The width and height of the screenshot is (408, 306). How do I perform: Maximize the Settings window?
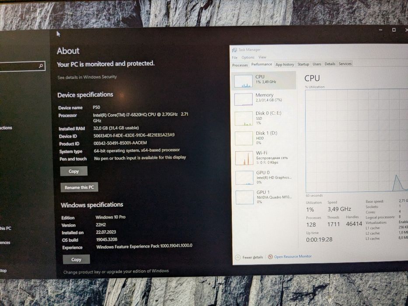tap(394, 30)
